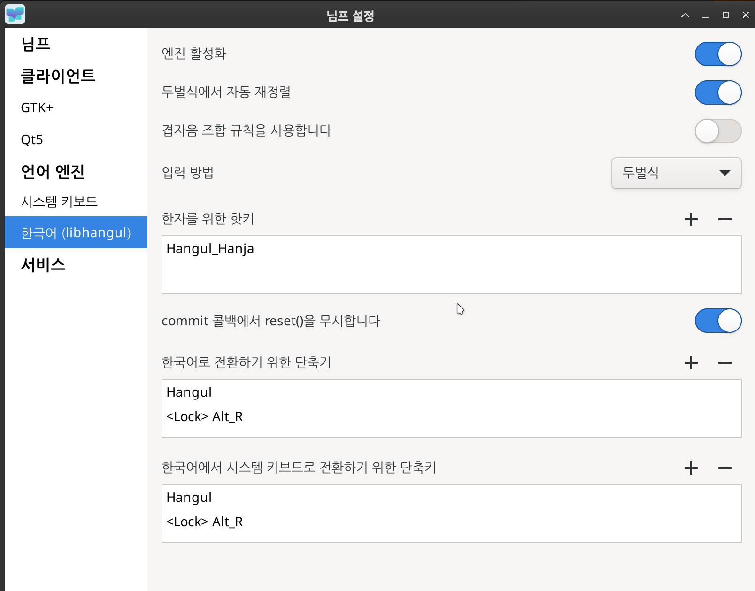Select 한국어 (libhangul) in sidebar

tap(76, 232)
